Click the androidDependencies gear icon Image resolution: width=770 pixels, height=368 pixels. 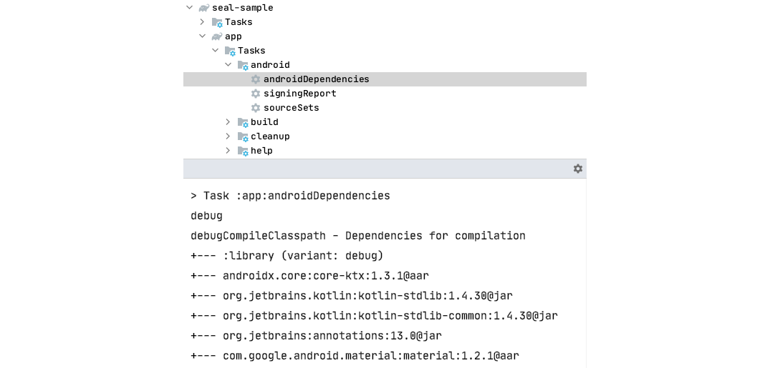point(256,79)
